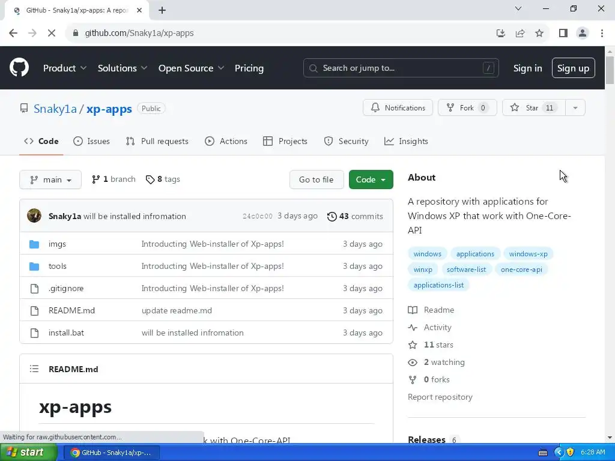Screen dimensions: 615x461
Task: Click the Go to file button
Action: [317, 179]
